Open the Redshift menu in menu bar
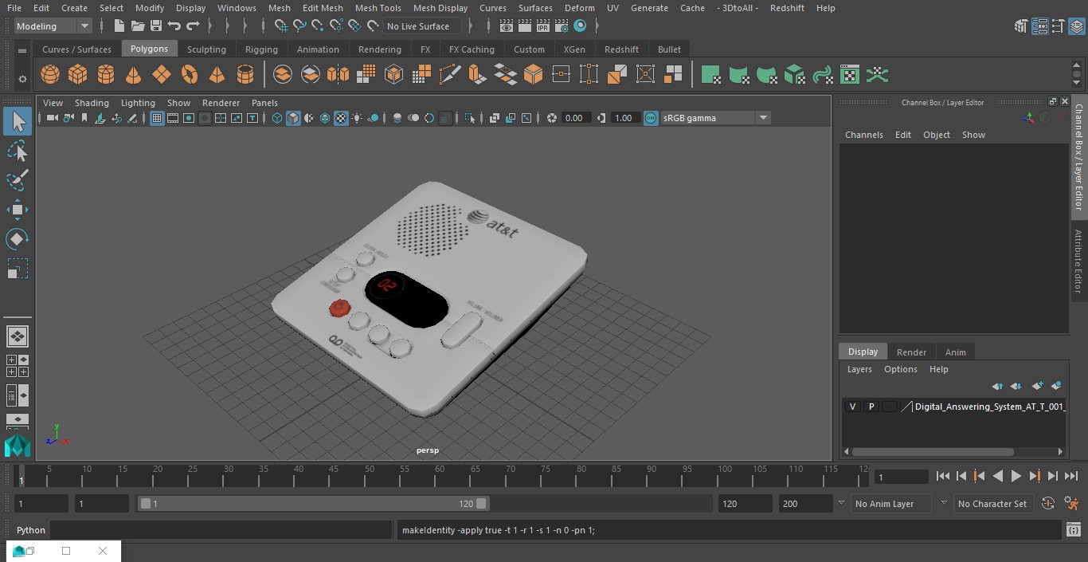This screenshot has height=562, width=1088. tap(787, 8)
